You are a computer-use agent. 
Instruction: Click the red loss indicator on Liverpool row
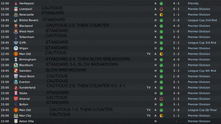[x=161, y=9]
